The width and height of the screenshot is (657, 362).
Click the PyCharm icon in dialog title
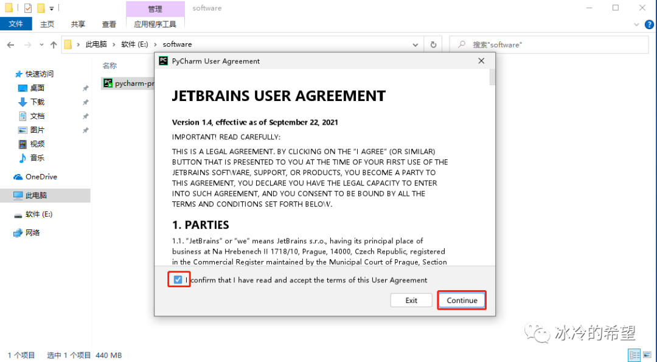click(164, 61)
